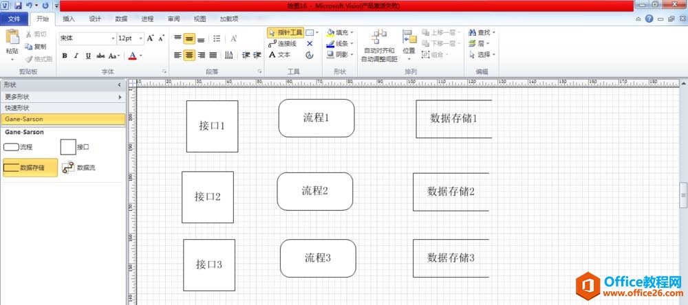Toggle Strikethrough (abc) formatting
The height and width of the screenshot is (305, 688).
tap(100, 56)
